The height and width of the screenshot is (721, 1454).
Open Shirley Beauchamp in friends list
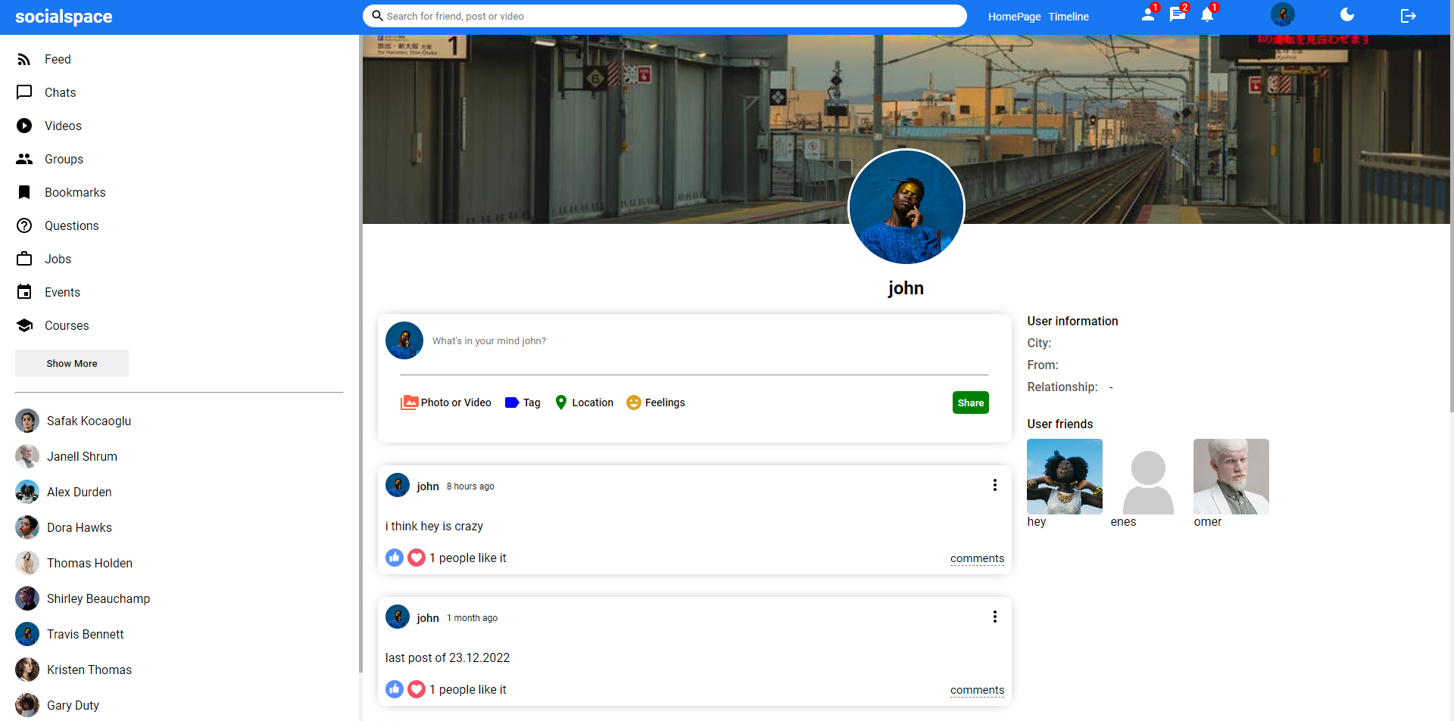click(x=83, y=598)
